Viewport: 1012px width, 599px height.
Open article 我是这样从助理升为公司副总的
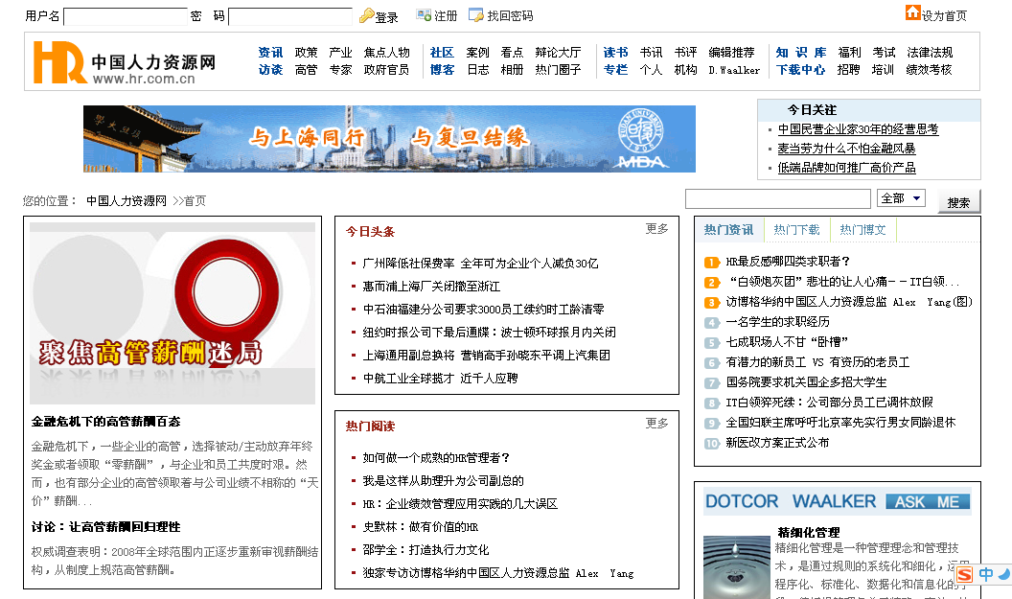443,481
